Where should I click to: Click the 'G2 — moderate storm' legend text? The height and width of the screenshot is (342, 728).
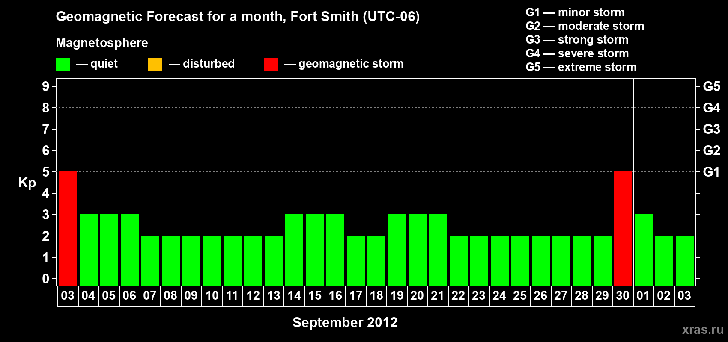[x=585, y=26]
